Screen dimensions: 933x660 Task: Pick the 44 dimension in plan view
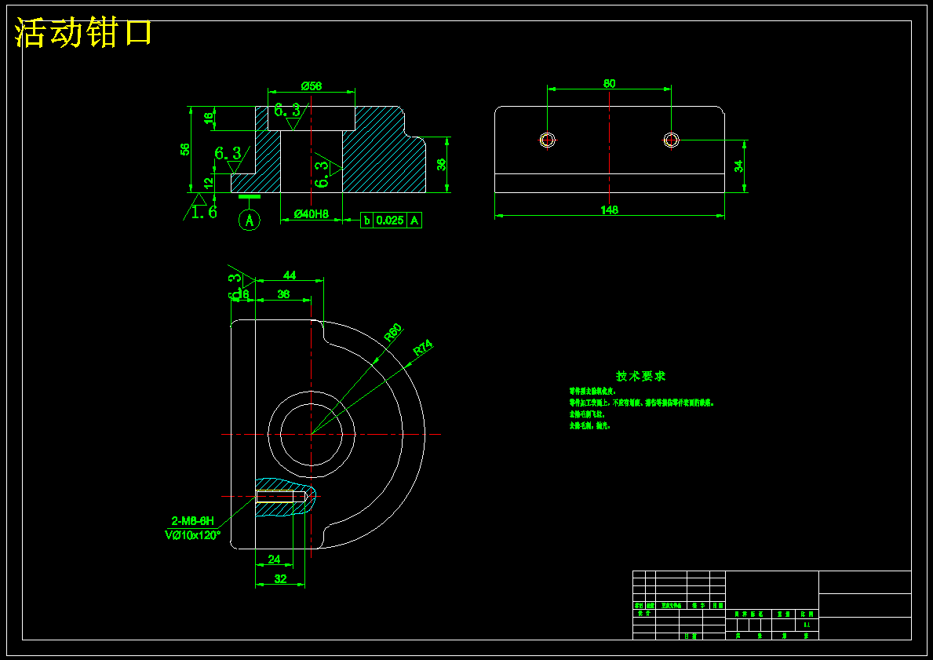[290, 275]
